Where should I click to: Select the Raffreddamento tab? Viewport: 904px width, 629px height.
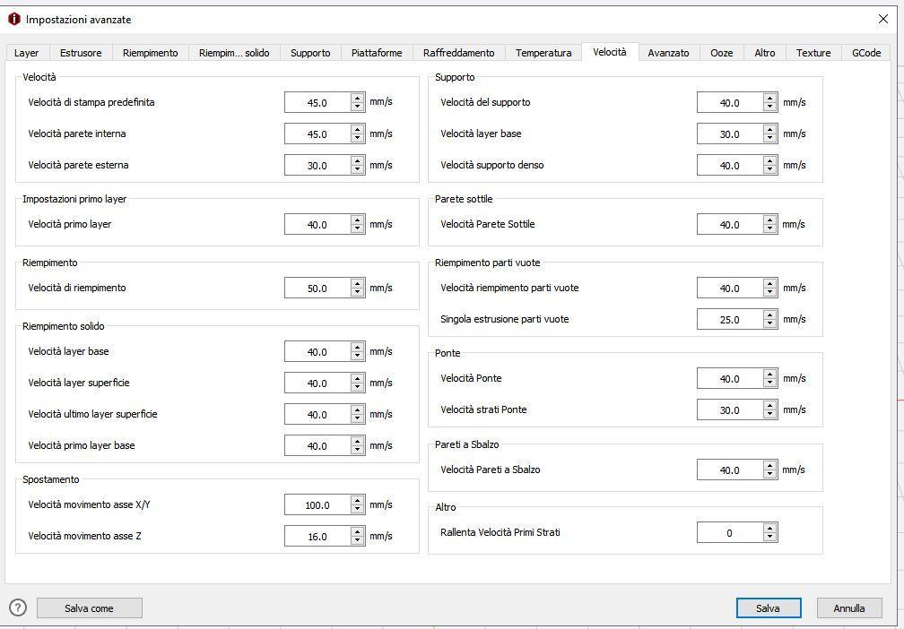click(458, 53)
